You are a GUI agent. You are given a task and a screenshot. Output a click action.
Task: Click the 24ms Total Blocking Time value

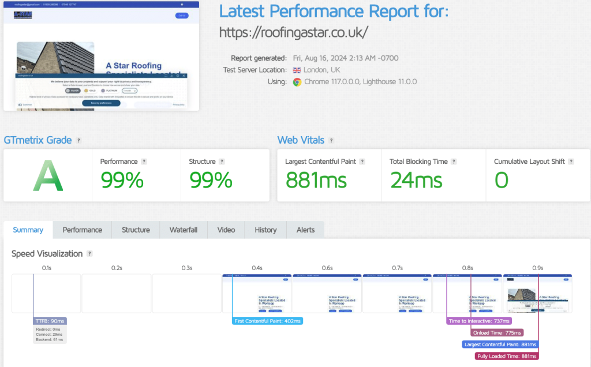[x=416, y=180]
